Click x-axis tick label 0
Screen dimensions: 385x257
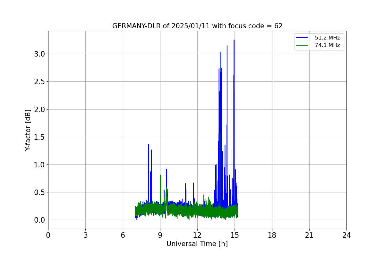point(48,235)
